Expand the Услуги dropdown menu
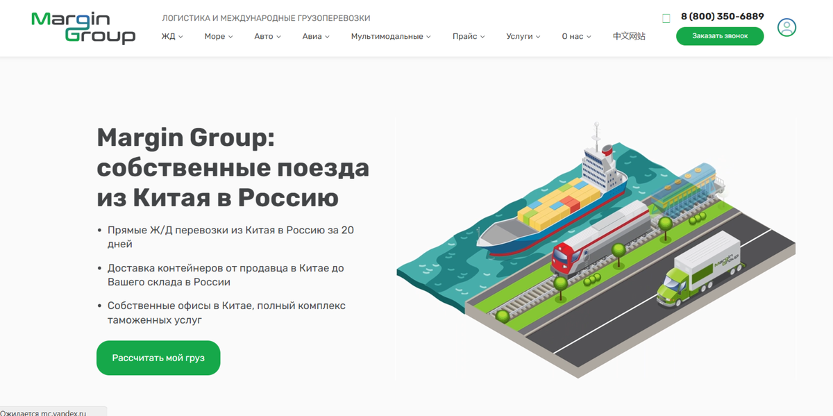 [x=523, y=36]
